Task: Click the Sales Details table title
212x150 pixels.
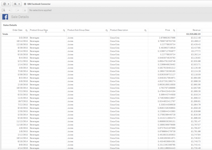Action: coord(10,25)
